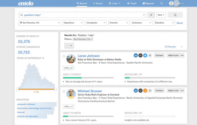Viewport: 197px width, 125px height.
Task: Click the magic wand icon beside search
Action: click(151, 15)
